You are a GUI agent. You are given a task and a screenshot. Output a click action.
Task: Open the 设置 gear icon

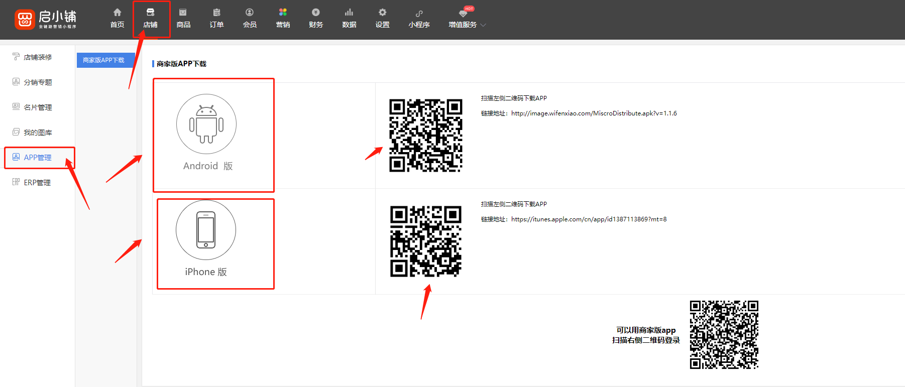(x=382, y=13)
